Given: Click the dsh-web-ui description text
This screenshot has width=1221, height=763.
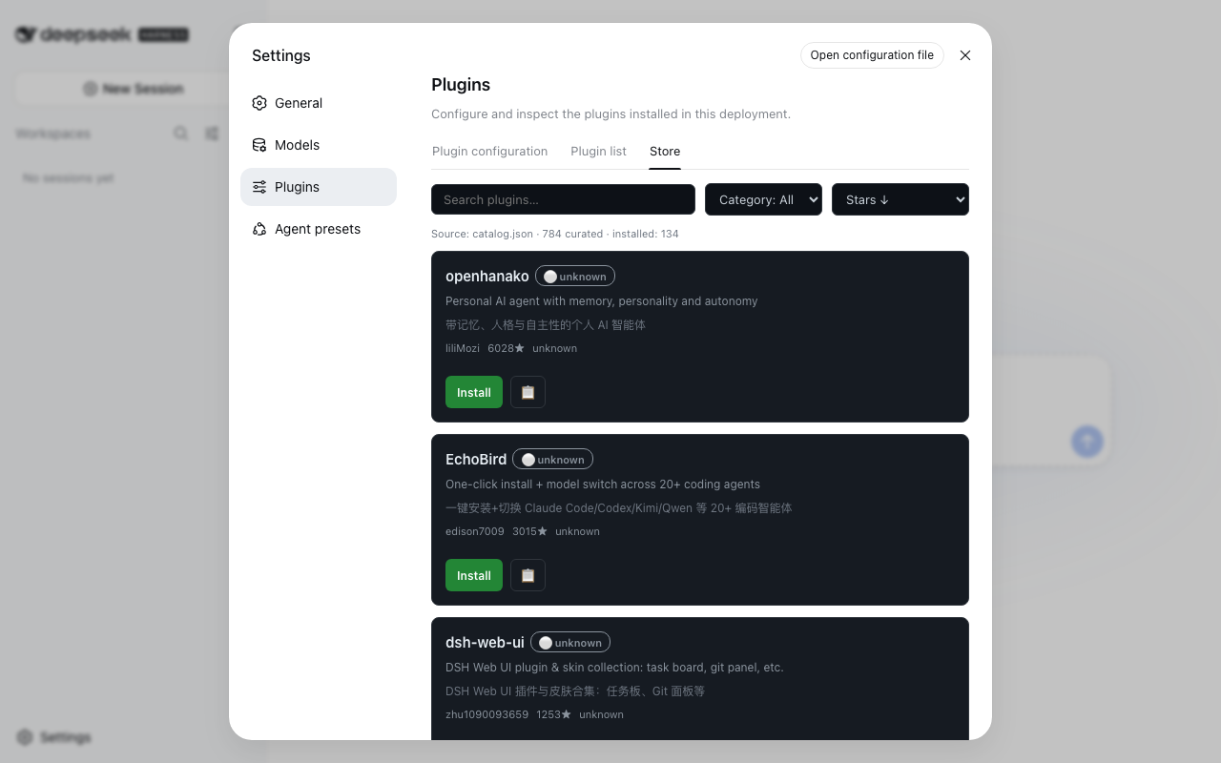Looking at the screenshot, I should click(x=614, y=667).
